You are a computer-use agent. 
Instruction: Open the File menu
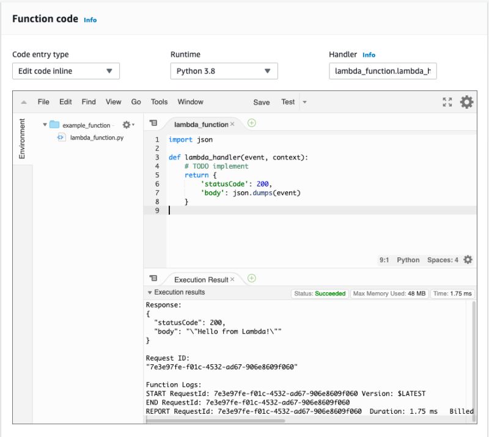click(x=43, y=102)
